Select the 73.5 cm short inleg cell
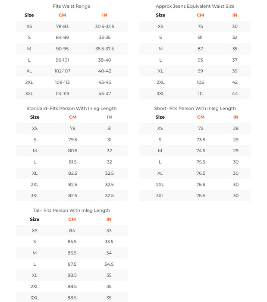This screenshot has height=302, width=267. click(201, 139)
